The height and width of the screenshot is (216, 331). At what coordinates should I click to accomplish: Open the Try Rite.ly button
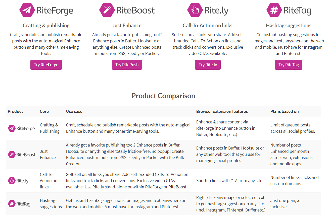click(x=208, y=65)
